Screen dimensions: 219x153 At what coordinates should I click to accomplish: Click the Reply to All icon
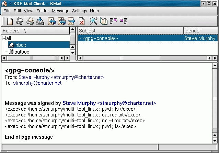click(62, 21)
